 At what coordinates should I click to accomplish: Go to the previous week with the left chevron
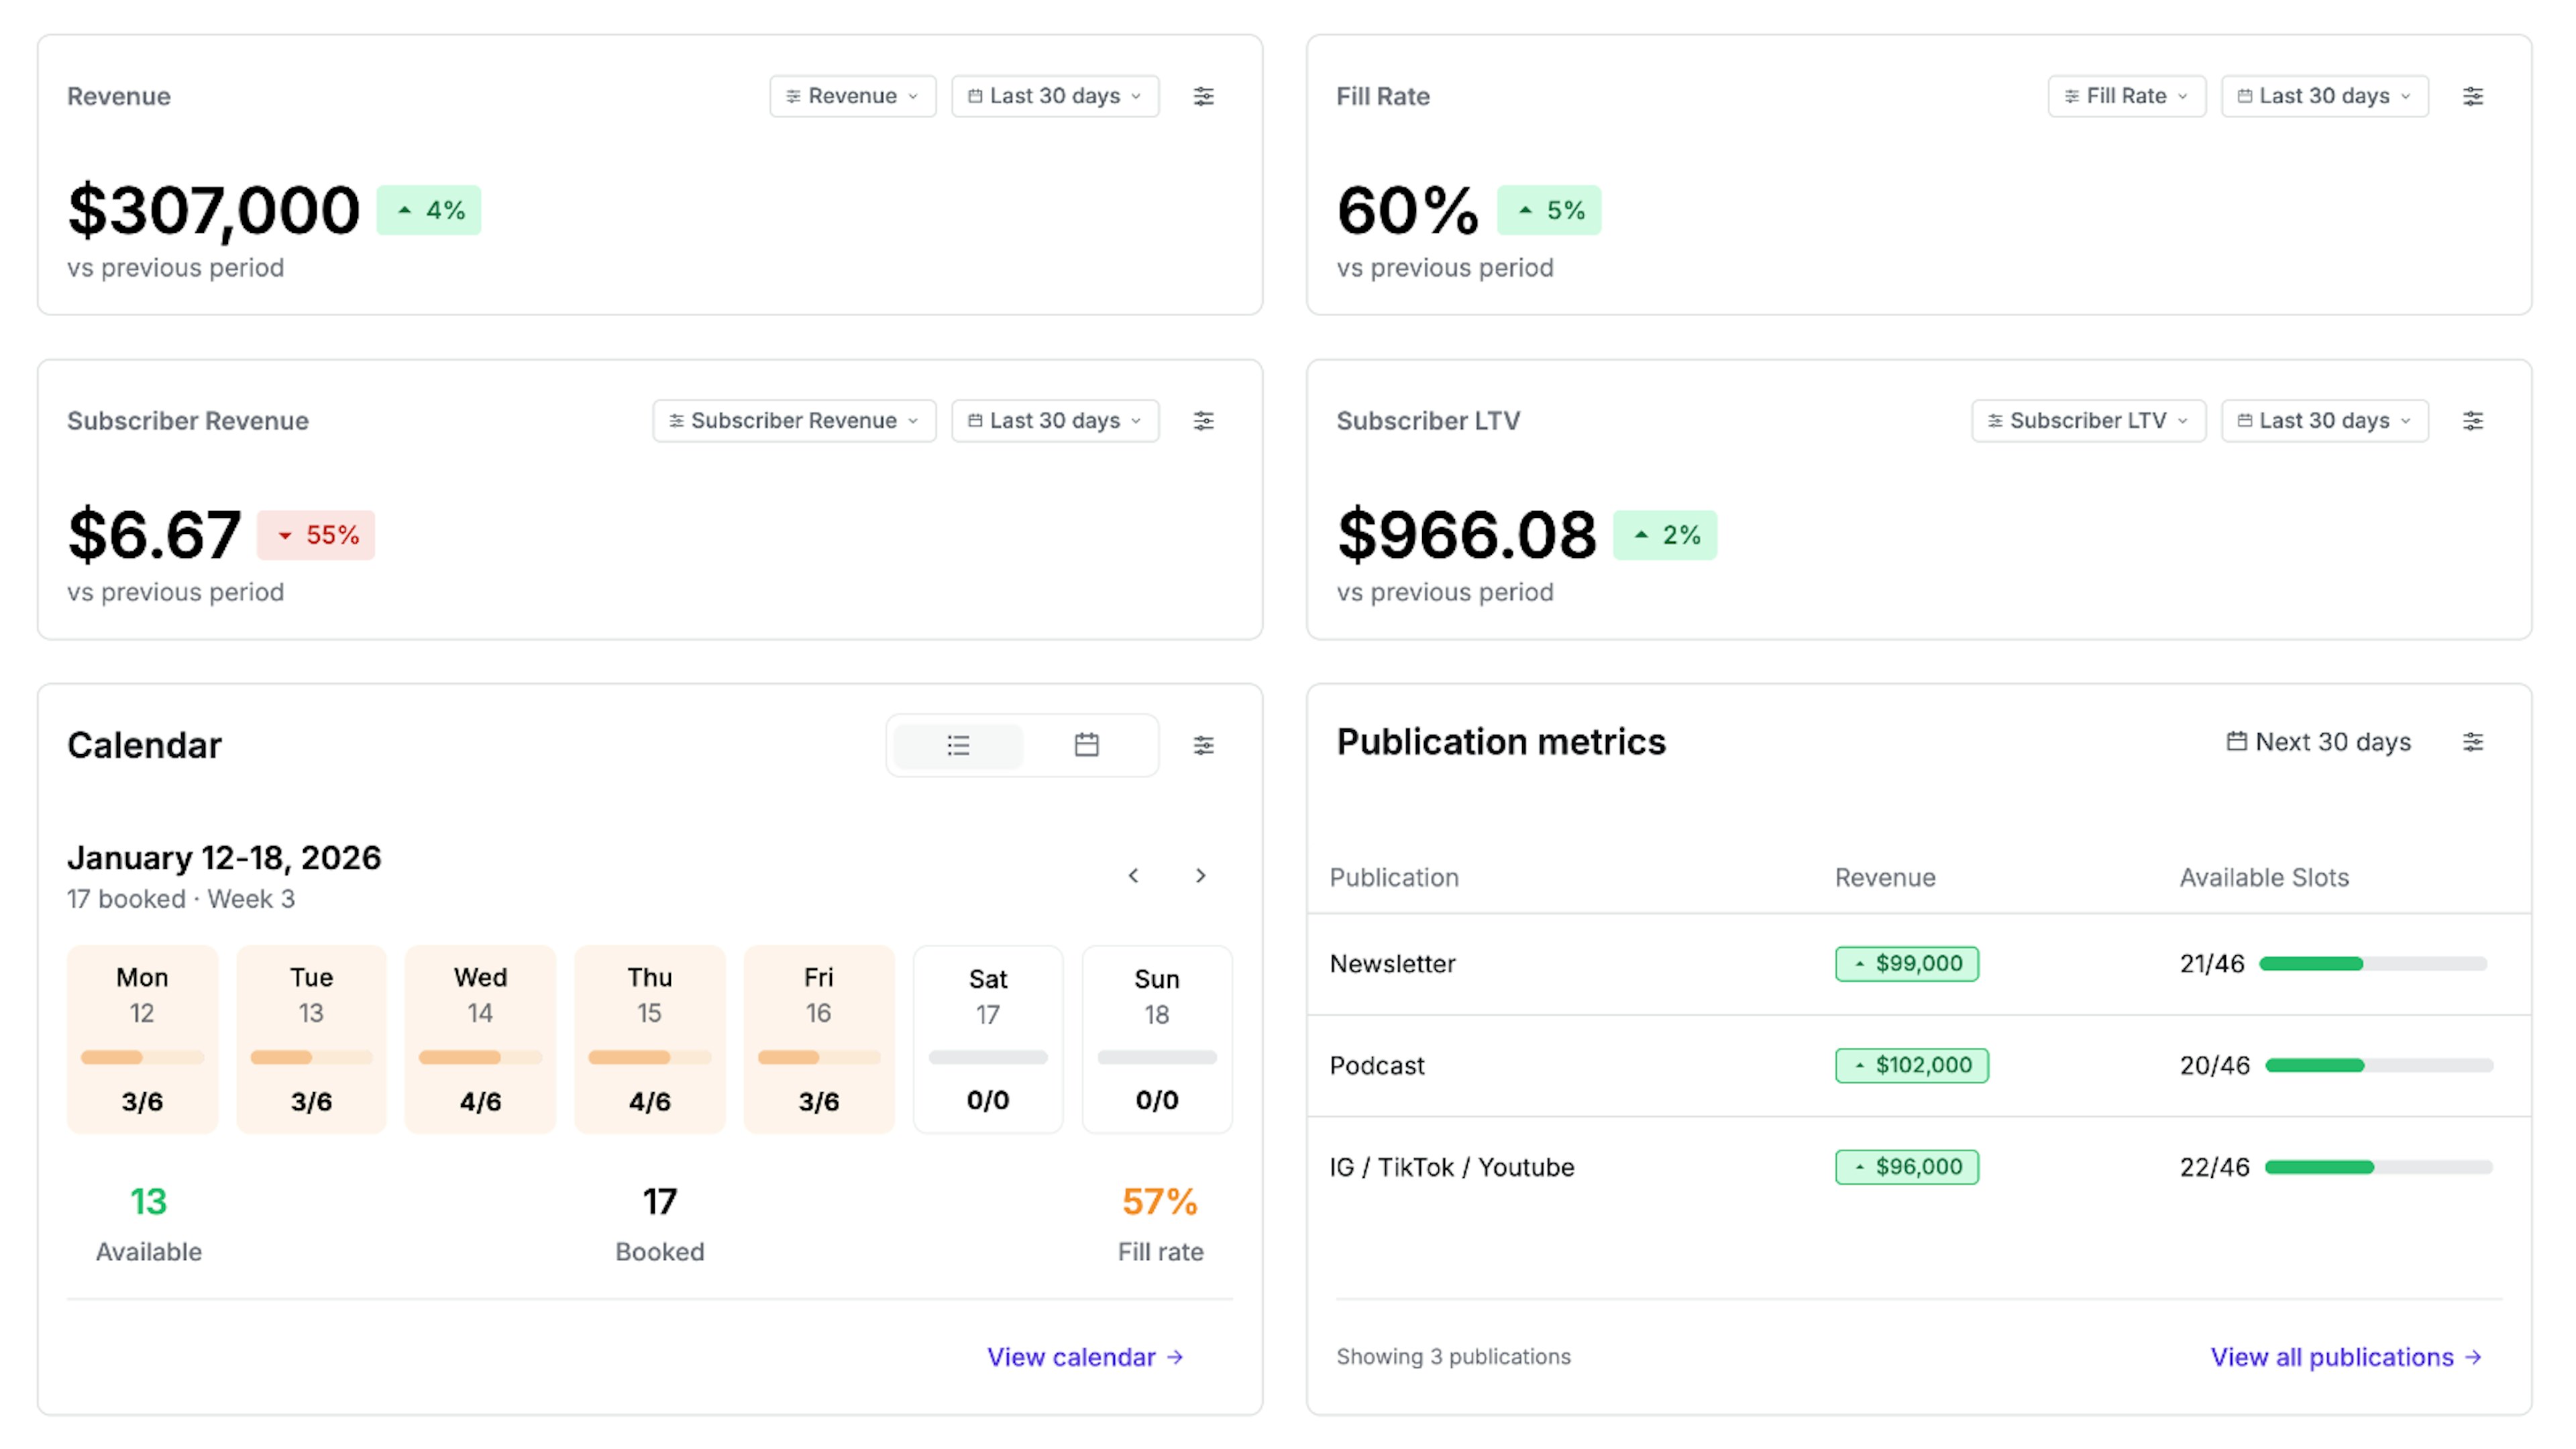(x=1133, y=875)
